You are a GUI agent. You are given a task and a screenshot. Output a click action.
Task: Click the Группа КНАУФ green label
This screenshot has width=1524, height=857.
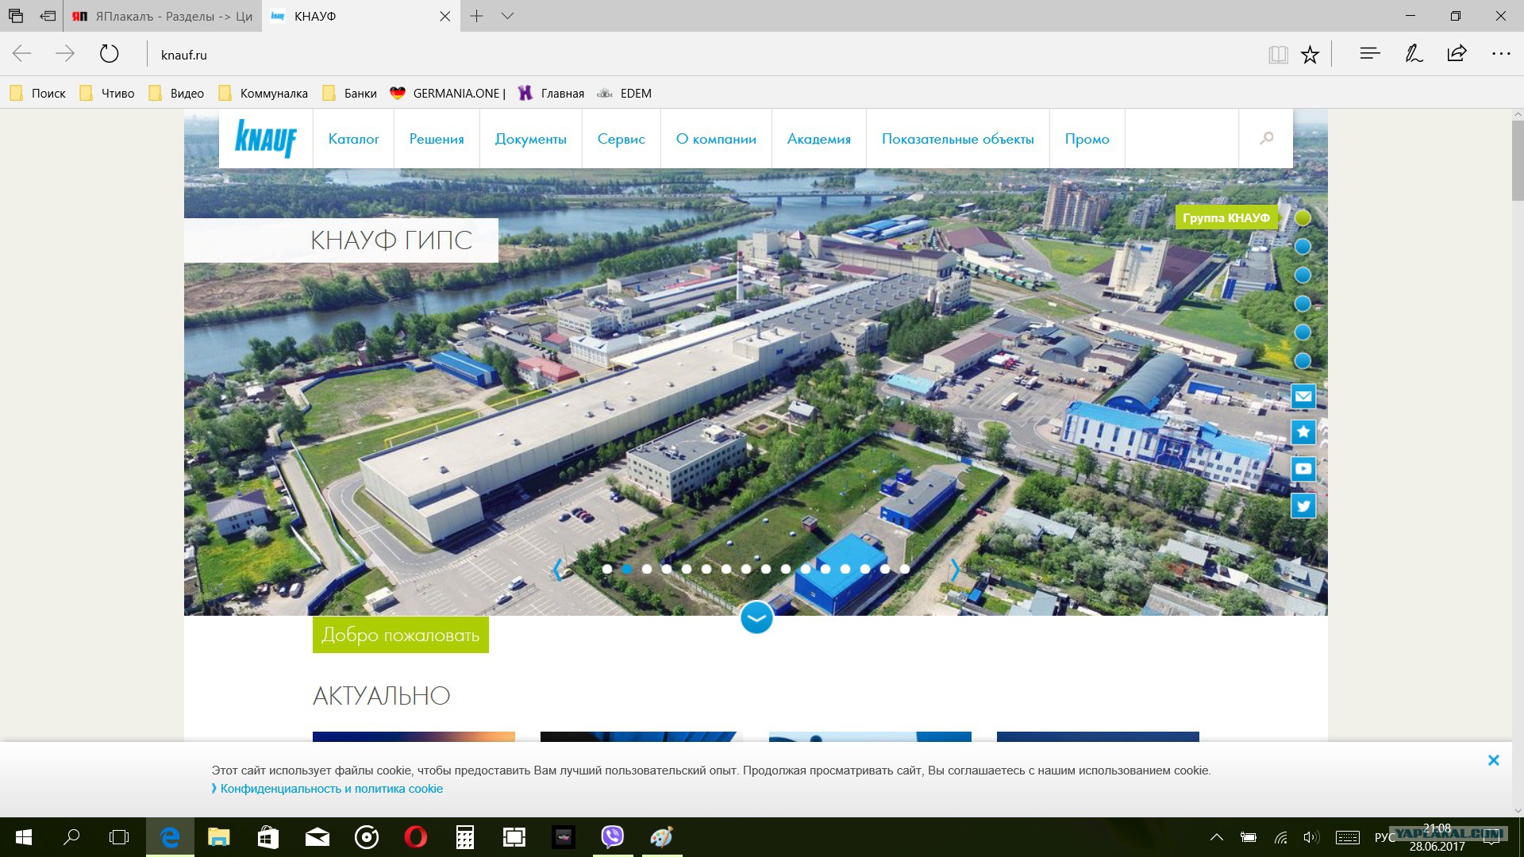[1226, 217]
